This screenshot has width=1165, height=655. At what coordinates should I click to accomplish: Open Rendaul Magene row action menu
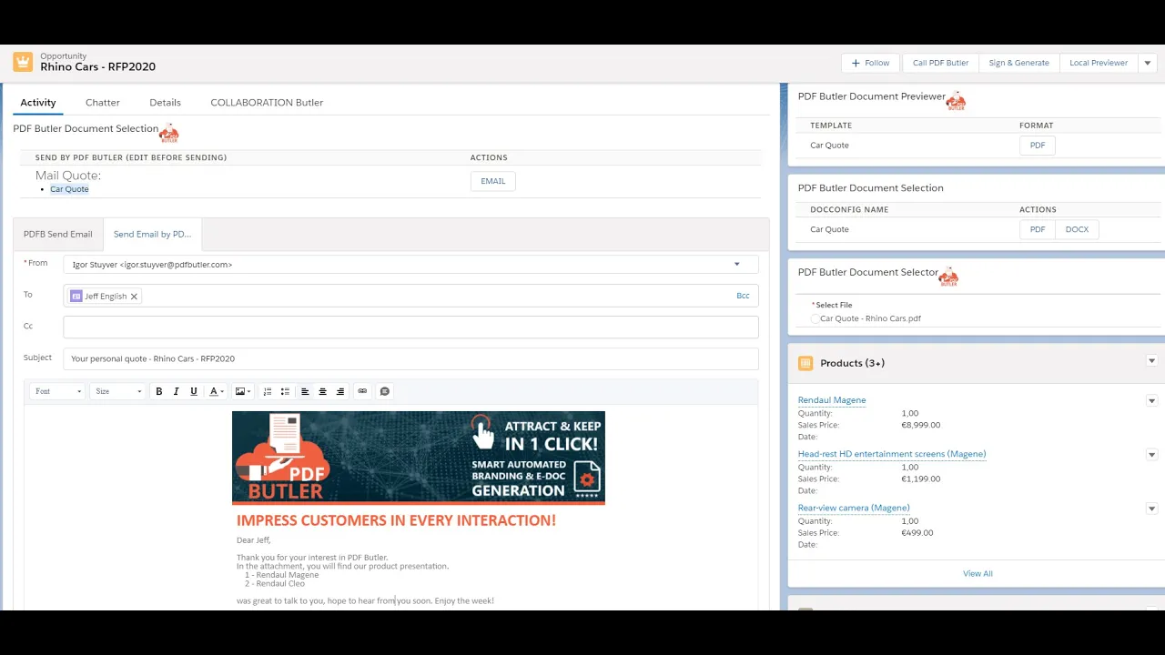point(1151,401)
